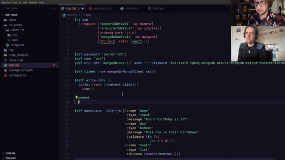Click the underlined "await" symbol
The width and height of the screenshot is (285, 160).
click(137, 41)
